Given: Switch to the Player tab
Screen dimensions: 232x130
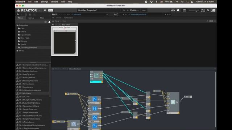Looking at the screenshot, I should tap(21, 18).
